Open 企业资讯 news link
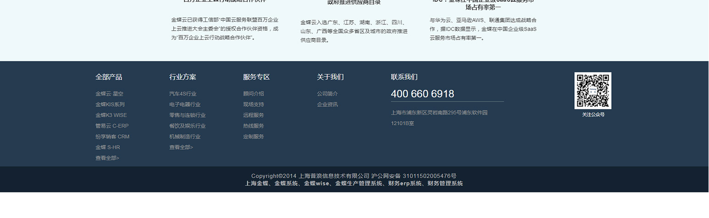 click(x=327, y=104)
